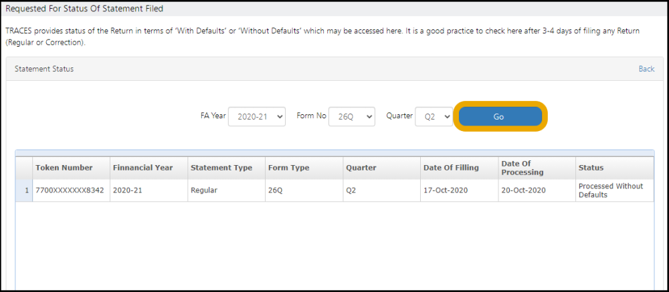Click the blue Go button

500,116
